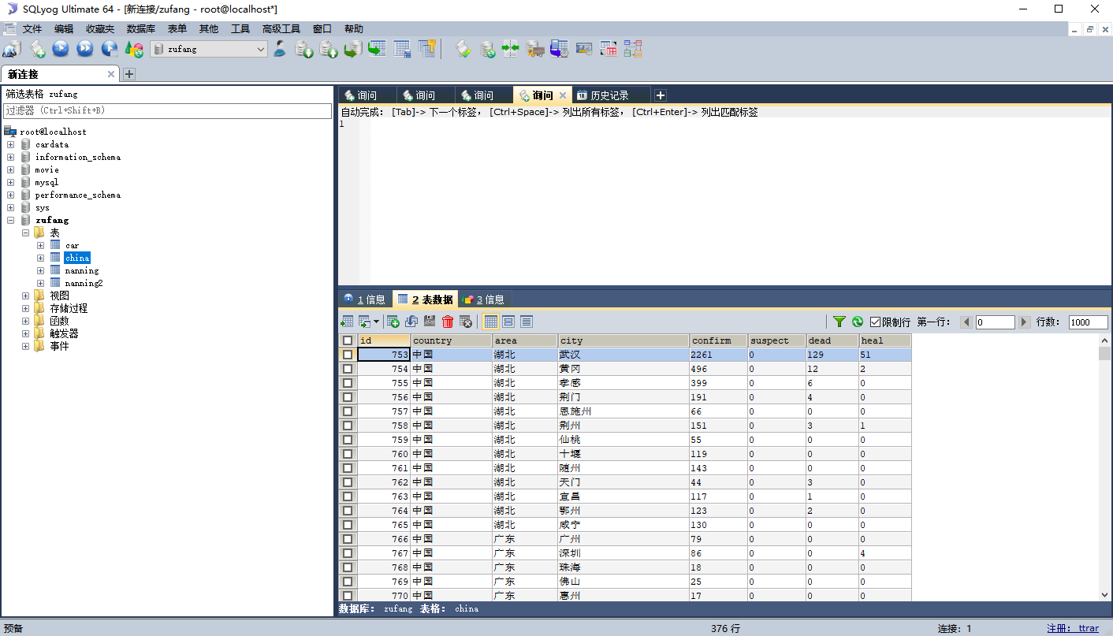Switch to the 1 信息 result tab
1113x636 pixels.
[365, 299]
